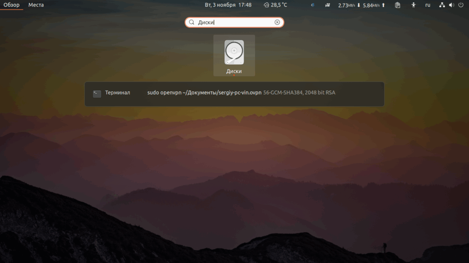The width and height of the screenshot is (469, 263).
Task: Open the power system menu icon
Action: click(x=461, y=5)
